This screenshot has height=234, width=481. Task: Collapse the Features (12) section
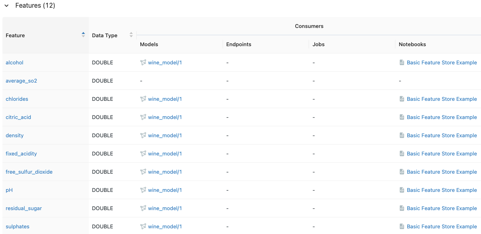pos(6,6)
